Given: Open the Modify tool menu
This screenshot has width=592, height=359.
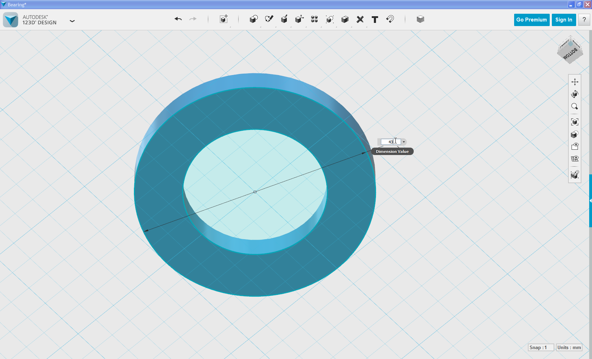Looking at the screenshot, I should pos(299,19).
